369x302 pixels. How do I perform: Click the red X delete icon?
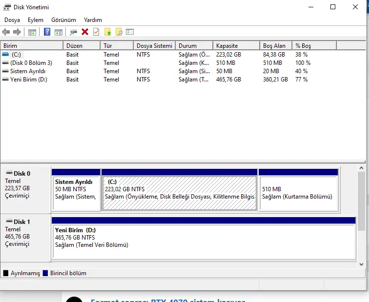[x=85, y=32]
